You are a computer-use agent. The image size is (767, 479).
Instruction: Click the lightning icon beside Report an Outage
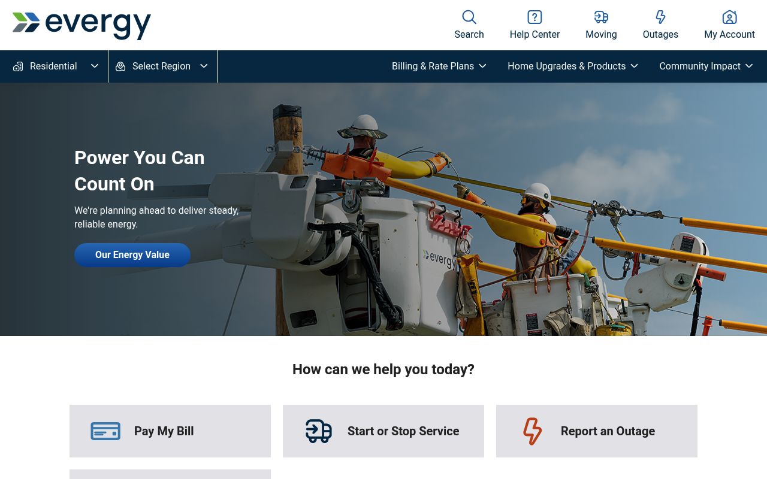click(x=532, y=431)
